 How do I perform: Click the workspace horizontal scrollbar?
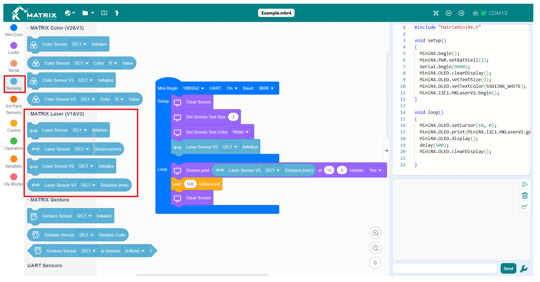coord(202,275)
